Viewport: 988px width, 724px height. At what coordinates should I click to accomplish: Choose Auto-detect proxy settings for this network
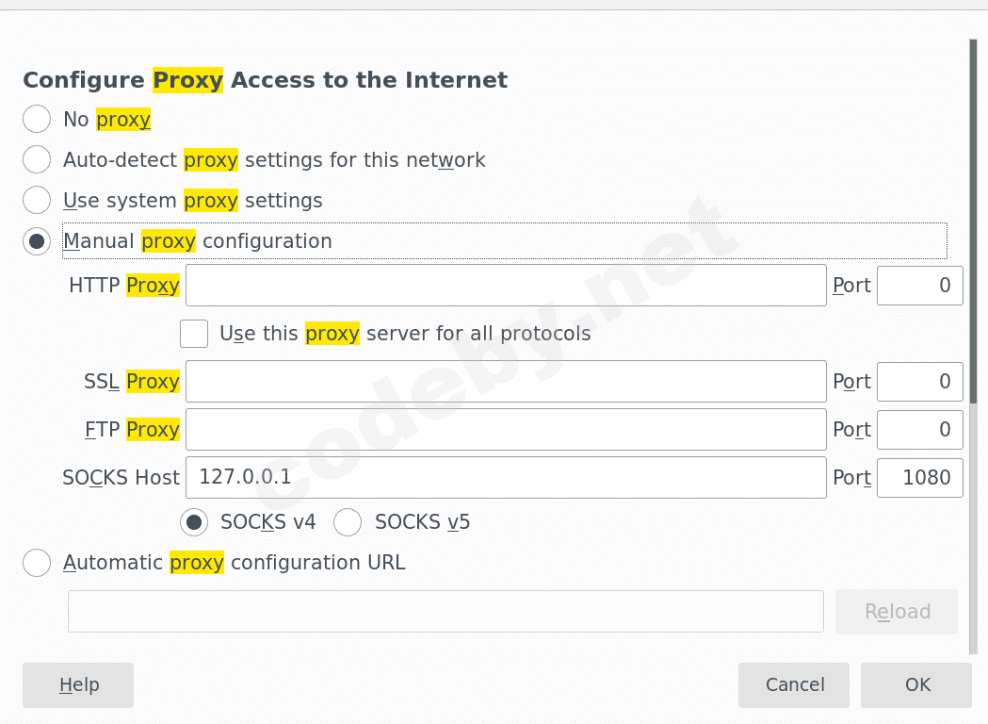(37, 160)
